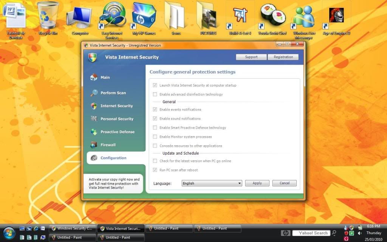Open the Windows Start orb
The height and width of the screenshot is (242, 387).
9,233
